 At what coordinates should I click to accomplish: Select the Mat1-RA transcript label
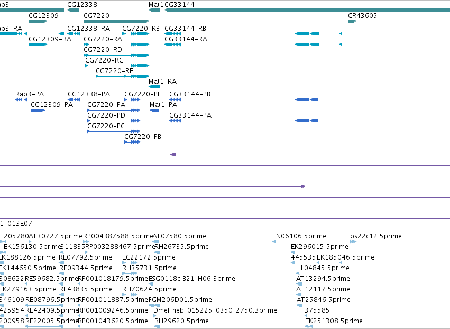162,82
